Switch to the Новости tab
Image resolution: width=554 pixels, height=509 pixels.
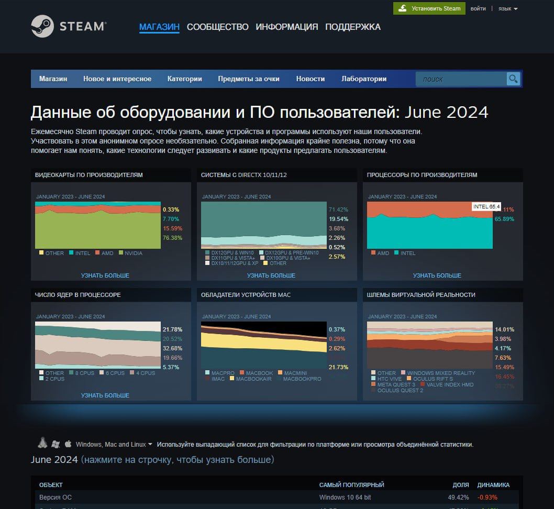tap(310, 79)
